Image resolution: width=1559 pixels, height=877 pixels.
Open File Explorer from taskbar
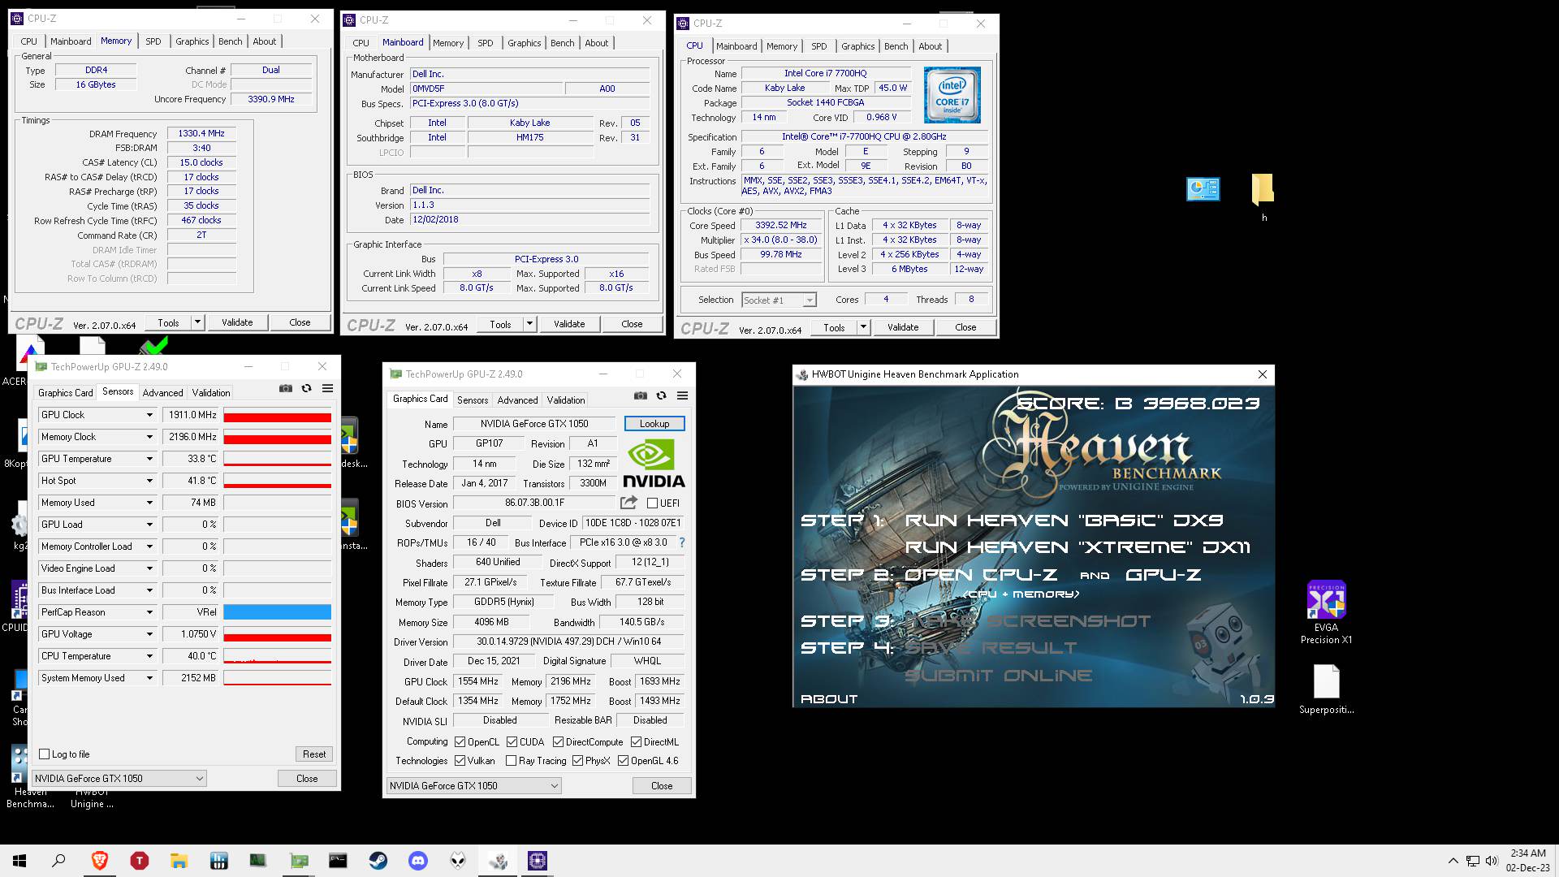(x=179, y=861)
